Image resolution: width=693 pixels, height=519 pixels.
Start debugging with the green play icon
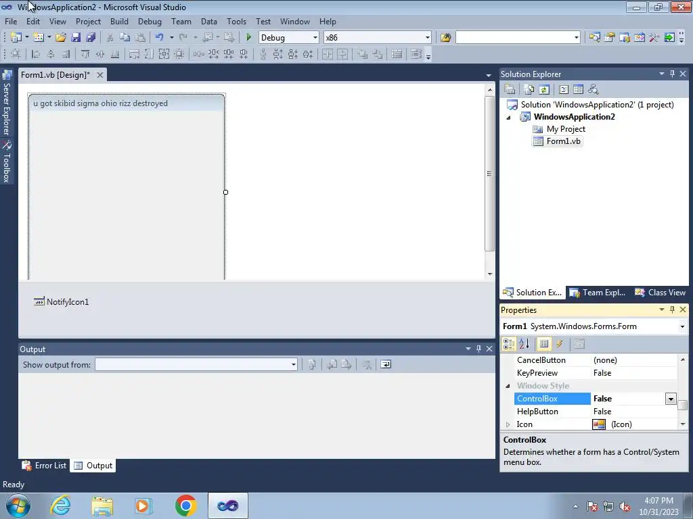tap(249, 38)
